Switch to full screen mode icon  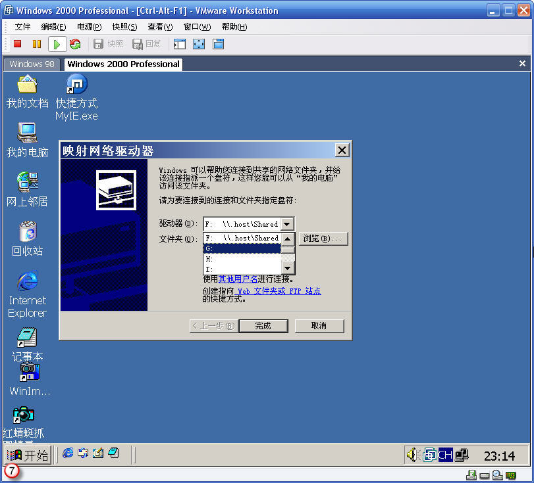pos(199,44)
